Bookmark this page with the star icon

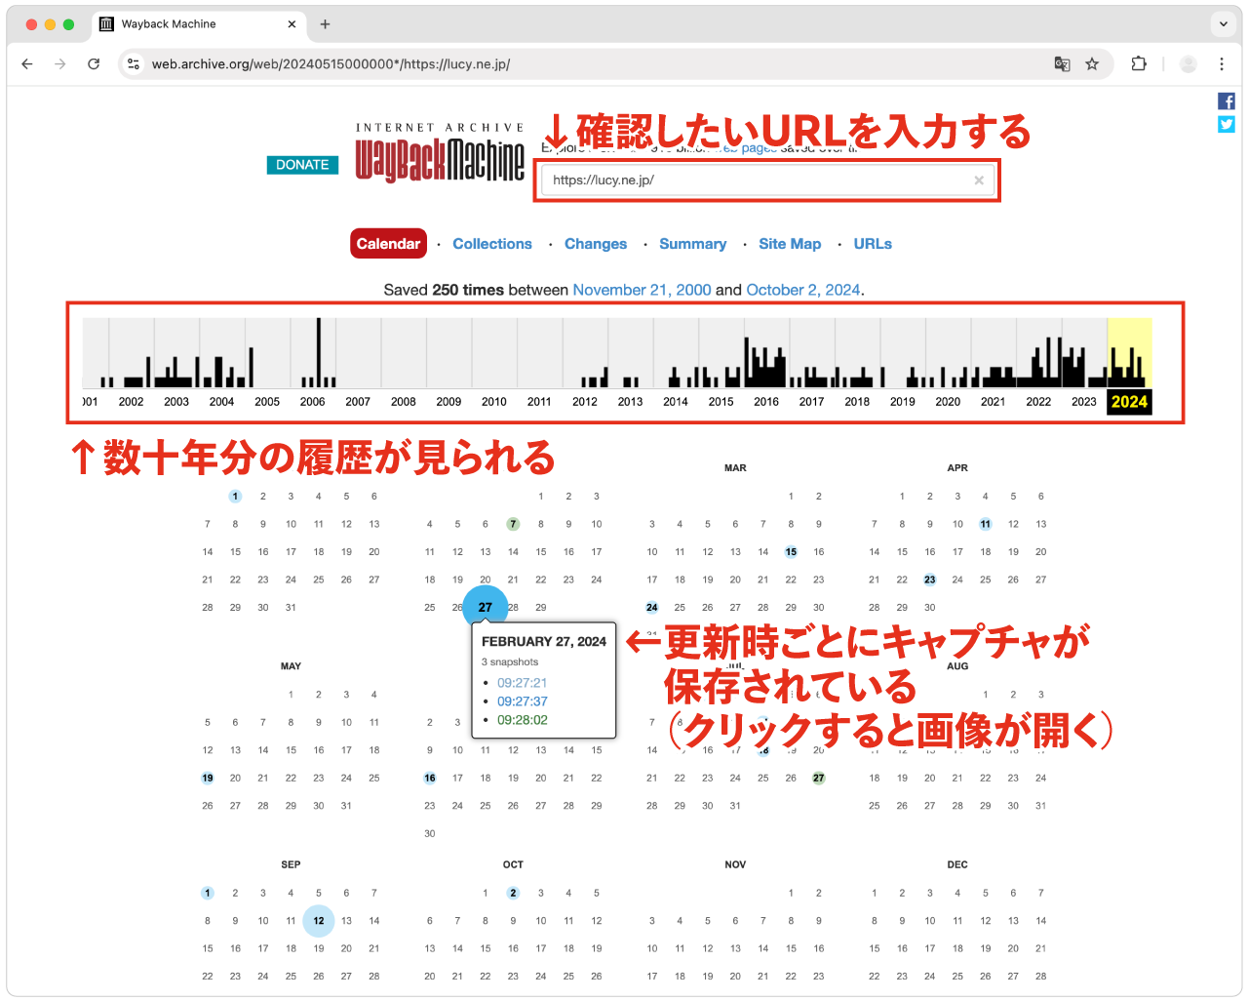(1092, 64)
